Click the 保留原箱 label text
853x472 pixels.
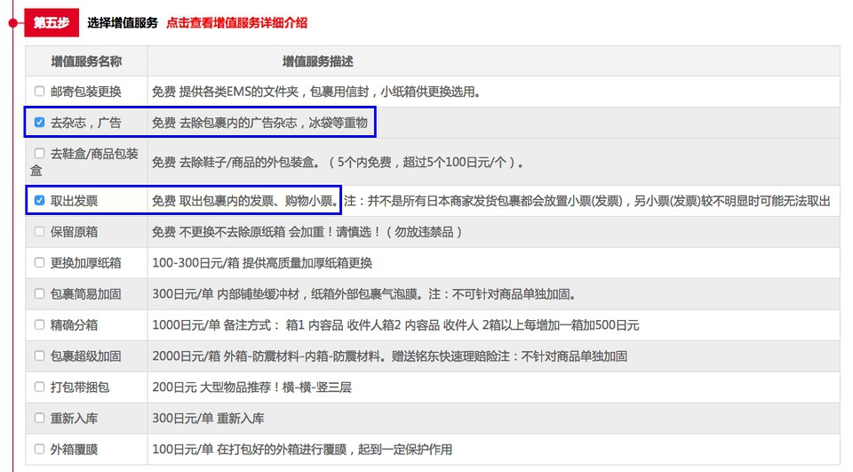click(x=74, y=232)
